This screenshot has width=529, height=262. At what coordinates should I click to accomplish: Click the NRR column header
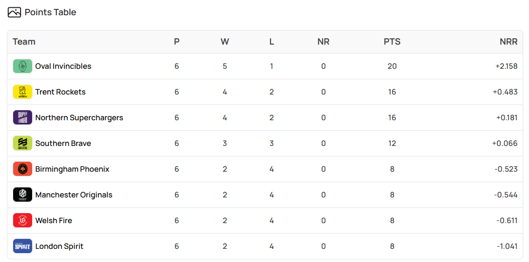(x=508, y=41)
